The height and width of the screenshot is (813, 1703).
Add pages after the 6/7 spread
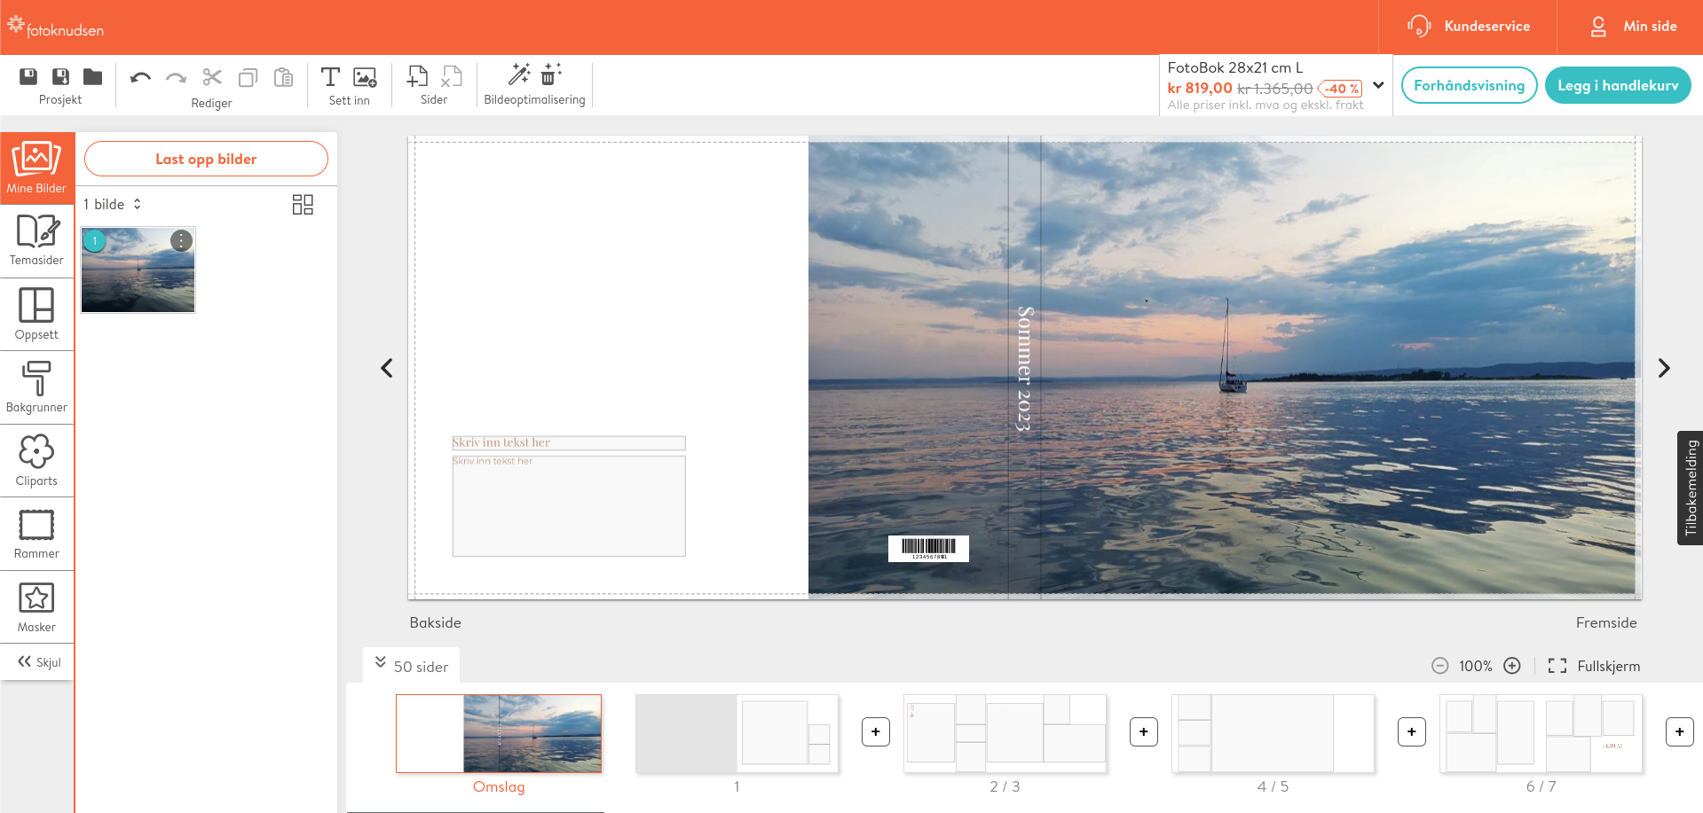click(x=1680, y=731)
